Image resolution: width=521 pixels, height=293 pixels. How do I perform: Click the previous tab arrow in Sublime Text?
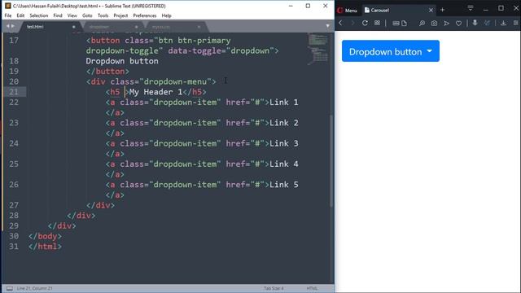(x=7, y=26)
